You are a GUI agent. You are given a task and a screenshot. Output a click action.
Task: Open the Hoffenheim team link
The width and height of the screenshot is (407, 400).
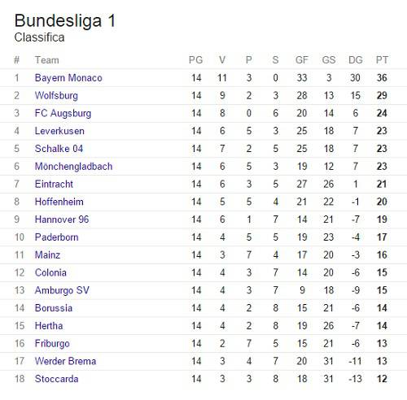point(59,202)
